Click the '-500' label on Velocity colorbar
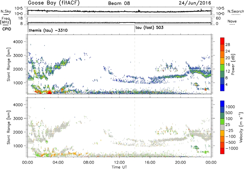Screen dimensions: 244x169 (231, 142)
